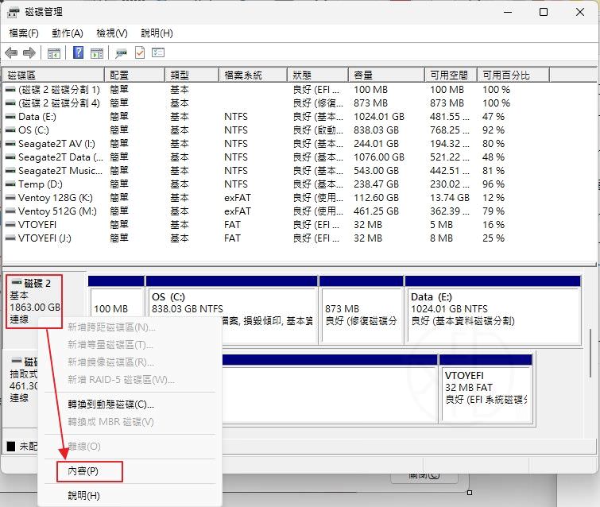Viewport: 600px width, 507px height.
Task: Open the 動作(A) menu
Action: (x=68, y=33)
